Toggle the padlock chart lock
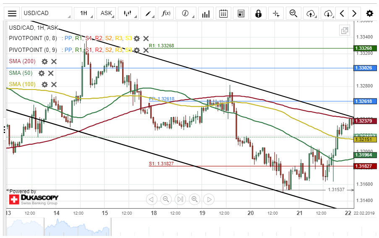 click(x=259, y=13)
